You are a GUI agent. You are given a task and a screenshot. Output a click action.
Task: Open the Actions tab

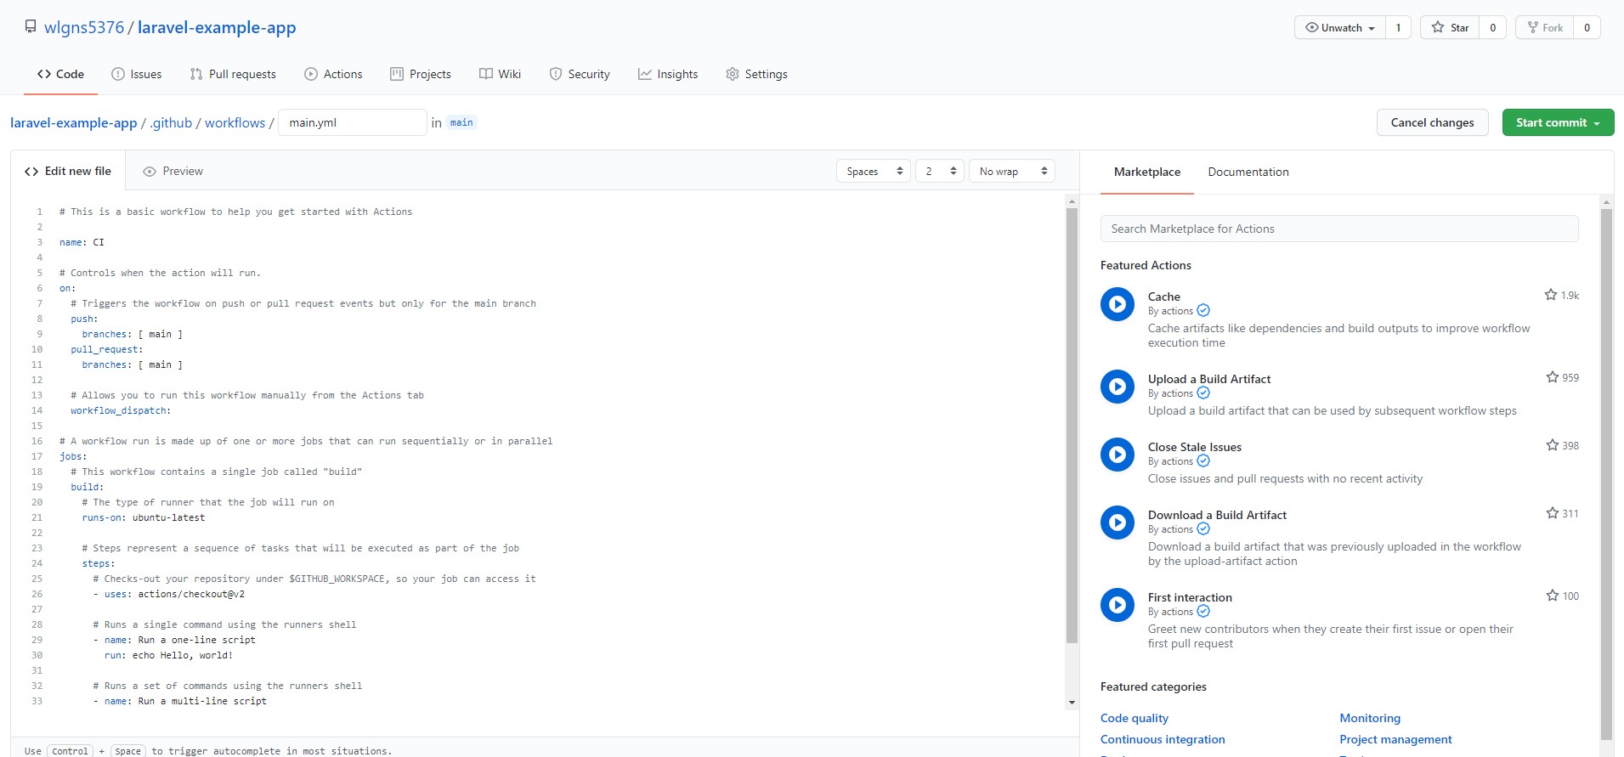[x=333, y=74]
